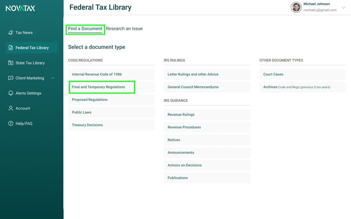Image resolution: width=351 pixels, height=219 pixels.
Task: Open Letter Rulings and other Advice
Action: (x=207, y=74)
